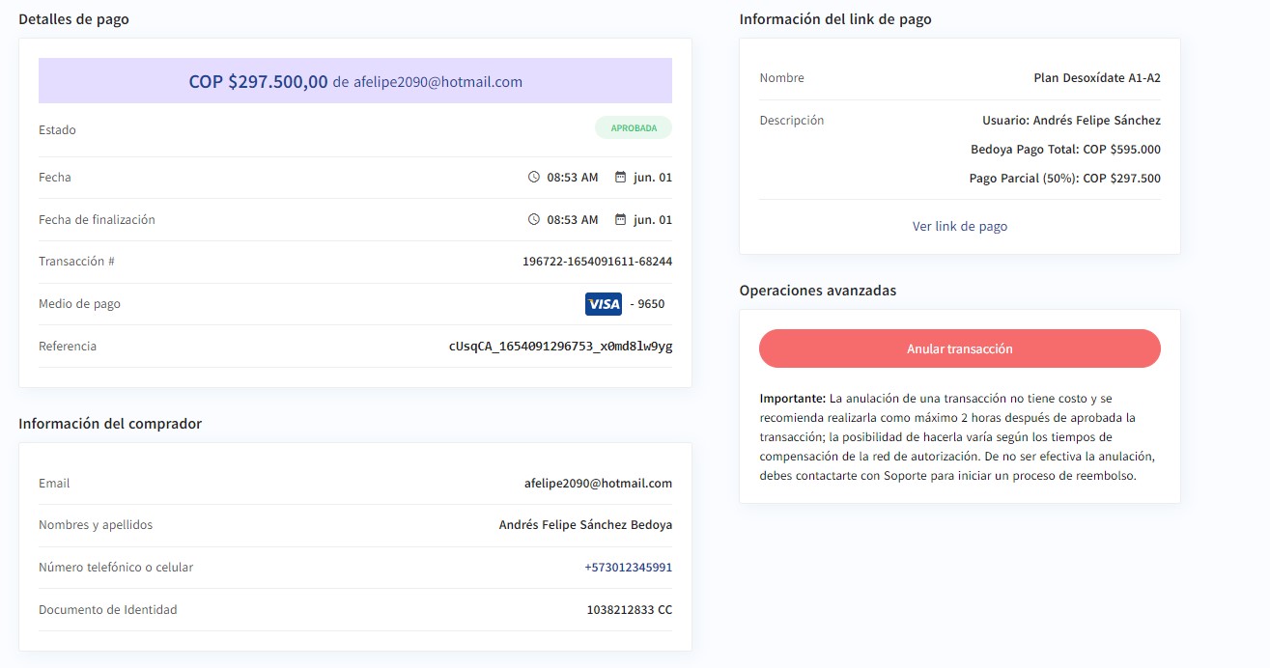
Task: Click the clock icon beside Fecha de finalización time
Action: [534, 220]
